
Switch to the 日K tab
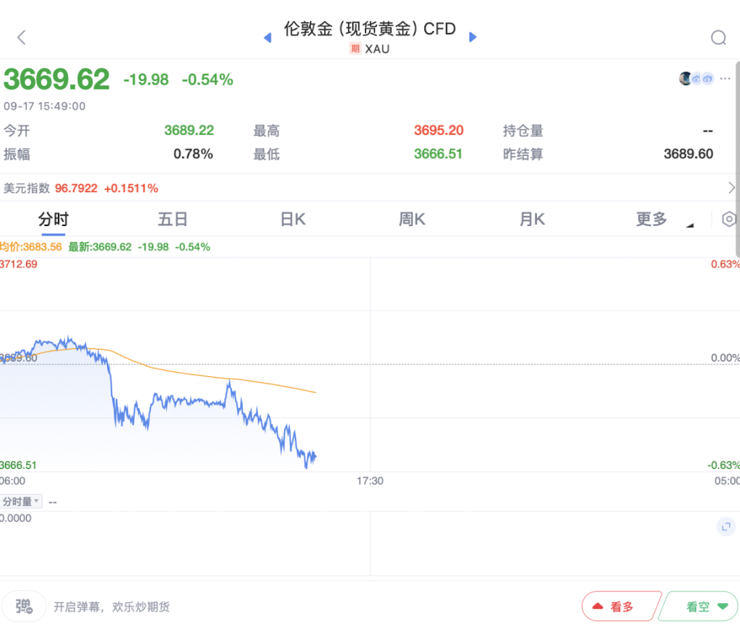point(293,220)
